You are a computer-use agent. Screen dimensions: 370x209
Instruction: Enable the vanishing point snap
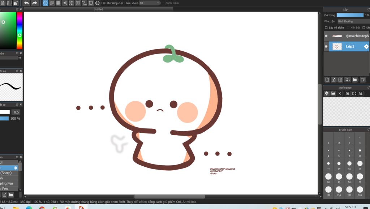coord(65,3)
